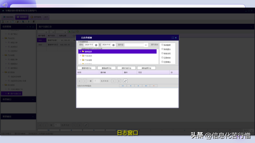The height and width of the screenshot is (143, 255).
Task: Click the 汽车销售 folder icon in dialog
Action: 83,60
